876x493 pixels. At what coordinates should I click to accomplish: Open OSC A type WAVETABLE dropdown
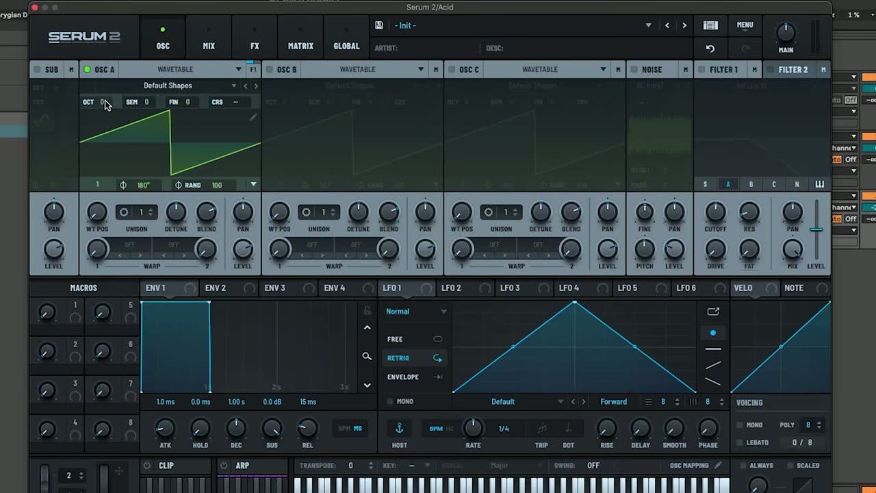(x=238, y=69)
